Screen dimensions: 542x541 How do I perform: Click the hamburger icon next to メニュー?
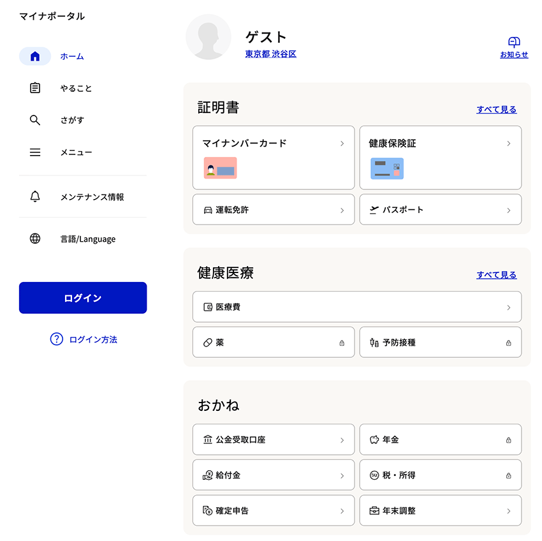35,152
